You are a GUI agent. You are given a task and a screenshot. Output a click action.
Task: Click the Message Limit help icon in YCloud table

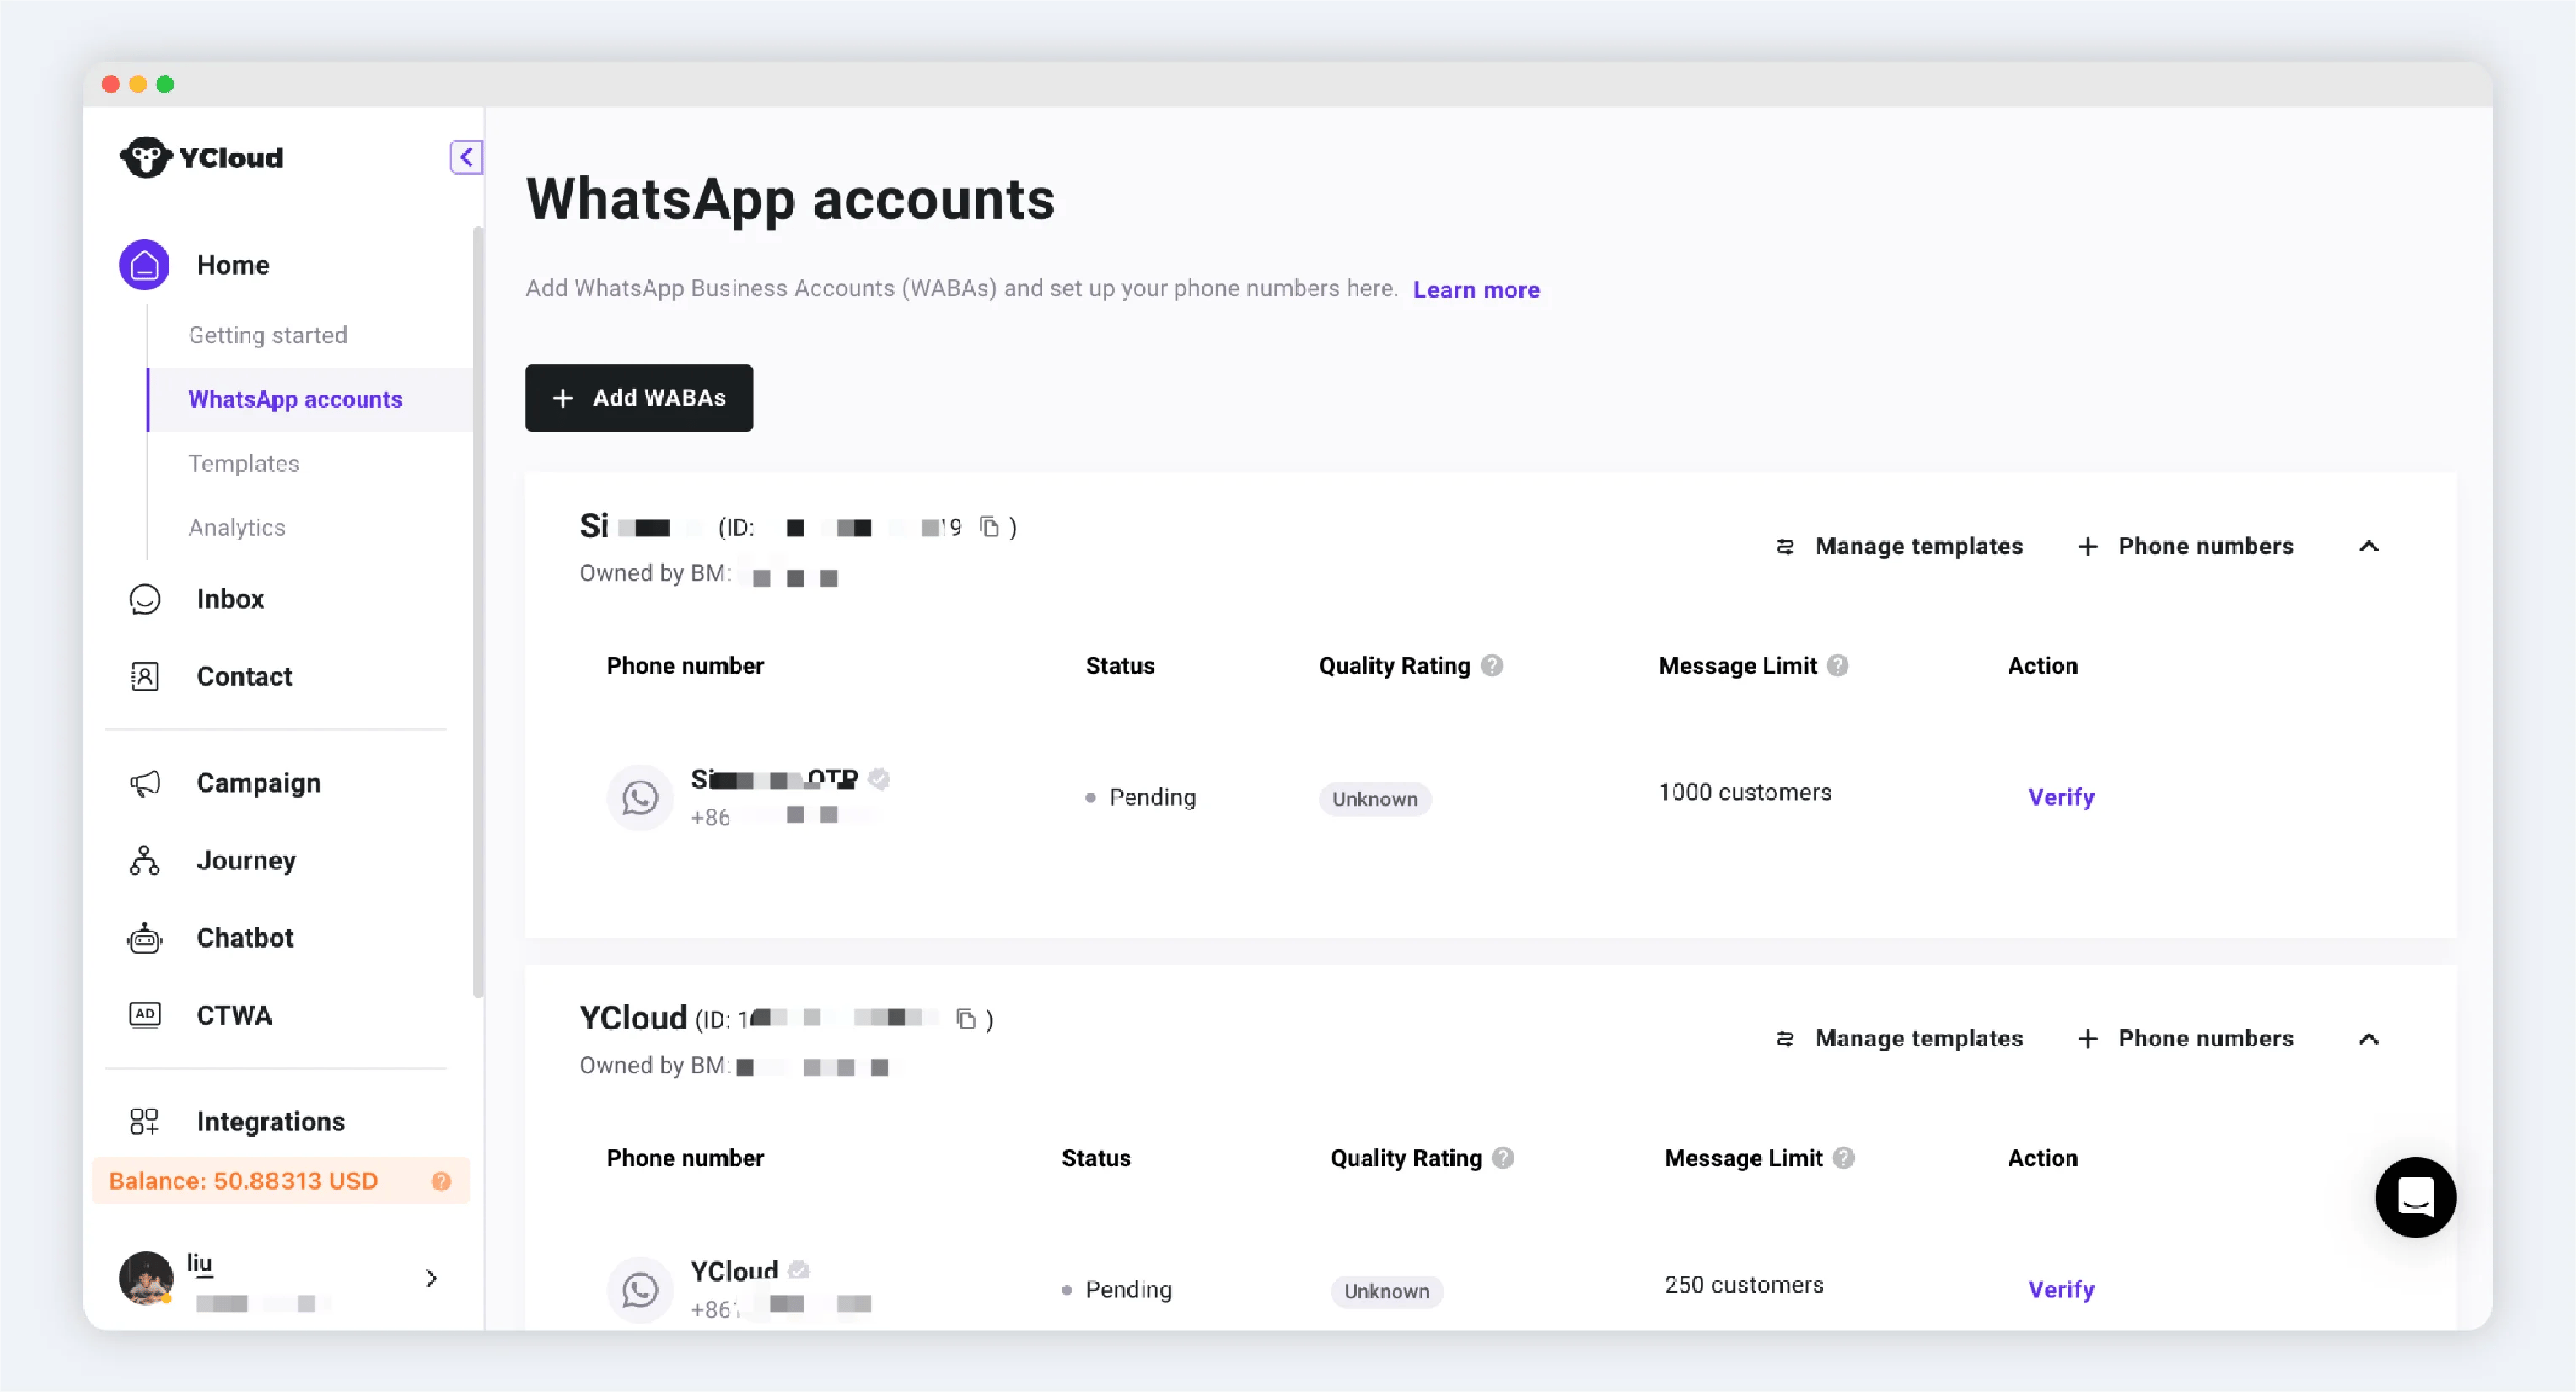pyautogui.click(x=1844, y=1158)
